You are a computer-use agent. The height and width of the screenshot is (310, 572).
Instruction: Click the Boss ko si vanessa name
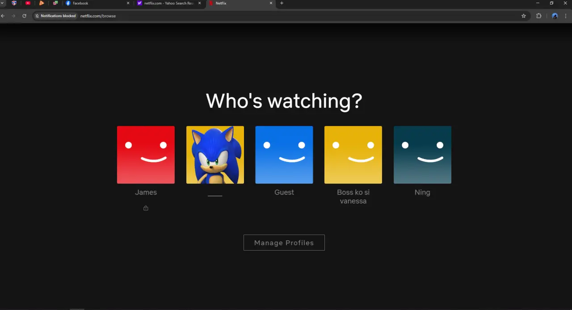(353, 197)
